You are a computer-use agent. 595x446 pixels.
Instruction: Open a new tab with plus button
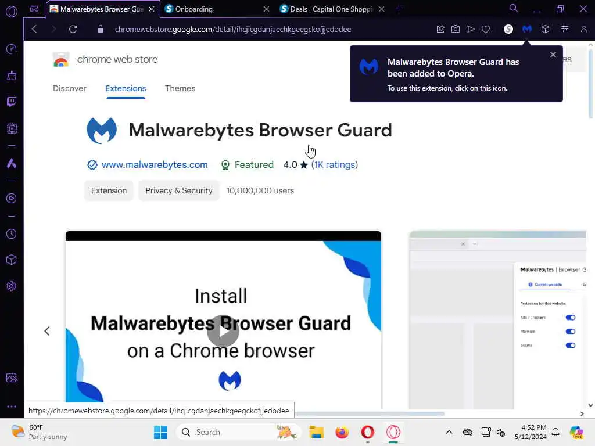399,8
